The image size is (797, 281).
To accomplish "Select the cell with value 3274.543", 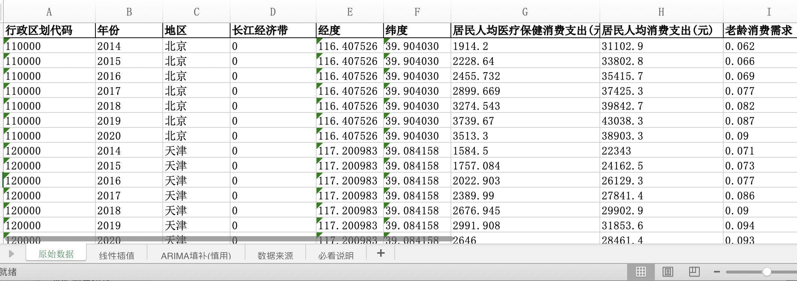I will [525, 106].
